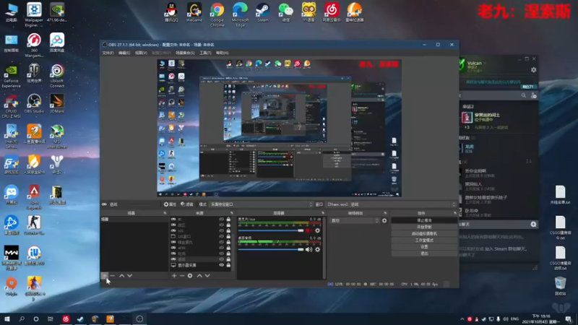Click the 退出 exit button in Controls
Viewport: 578px width, 325px height.
[424, 253]
